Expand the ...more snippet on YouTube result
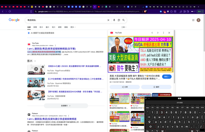205x132 pixels. click(65, 55)
